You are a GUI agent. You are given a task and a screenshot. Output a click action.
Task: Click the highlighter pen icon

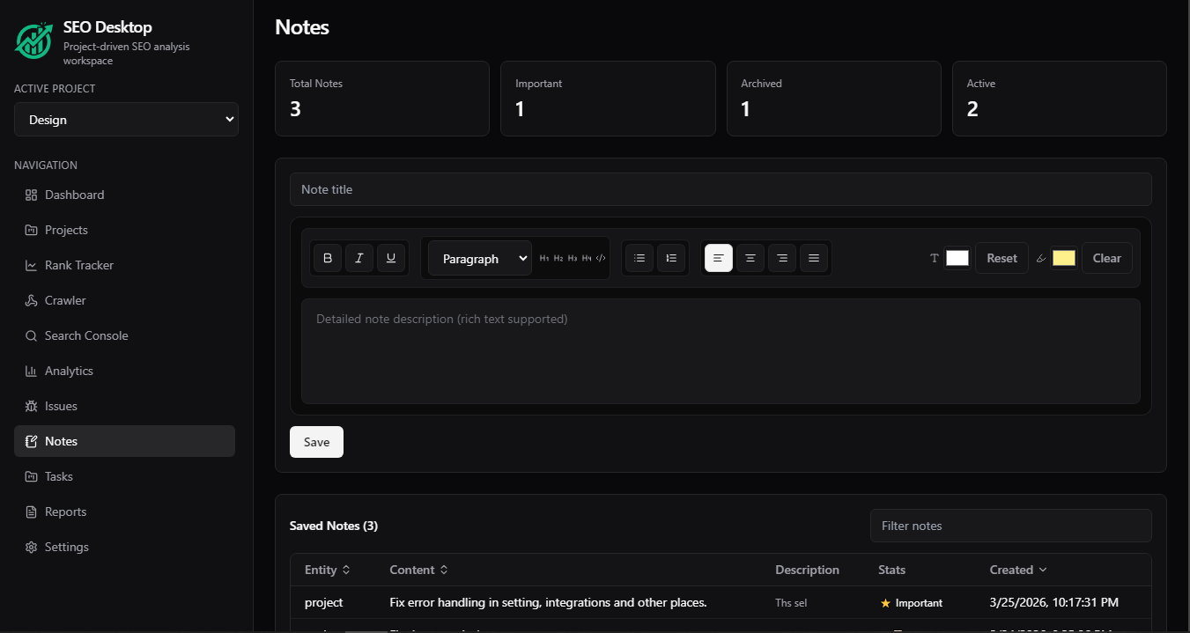point(1041,258)
